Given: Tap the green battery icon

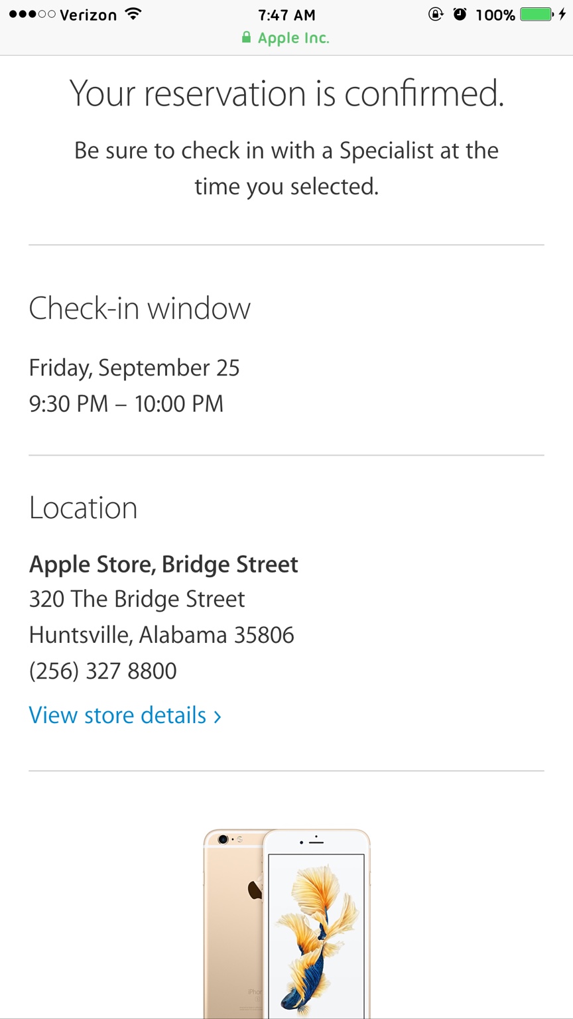Looking at the screenshot, I should coord(537,14).
